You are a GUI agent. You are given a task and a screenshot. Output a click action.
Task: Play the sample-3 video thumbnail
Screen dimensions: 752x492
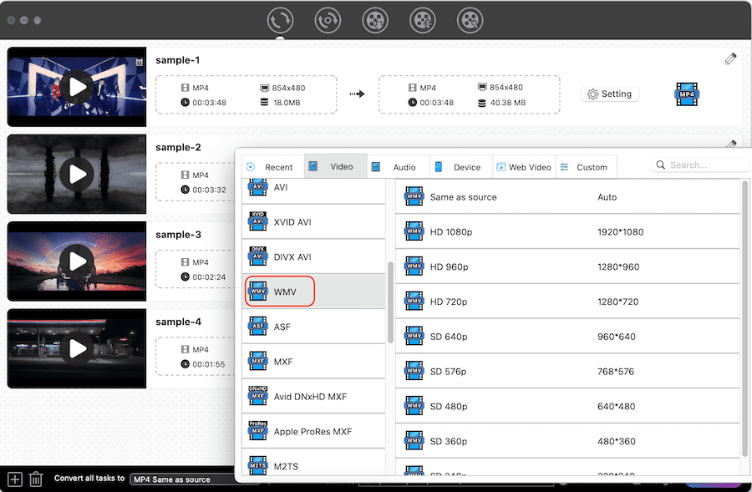77,261
